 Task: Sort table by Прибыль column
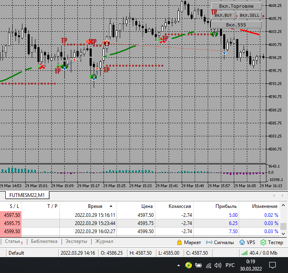click(x=216, y=206)
